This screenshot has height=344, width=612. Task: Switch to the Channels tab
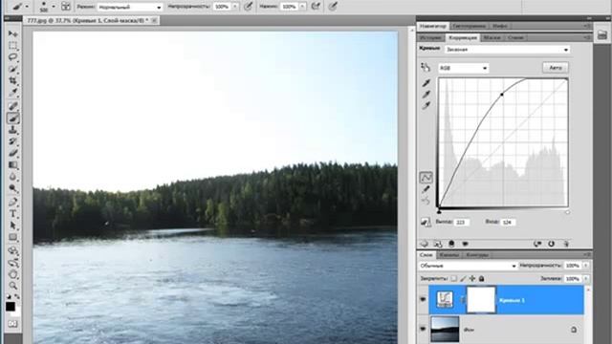[x=448, y=255]
